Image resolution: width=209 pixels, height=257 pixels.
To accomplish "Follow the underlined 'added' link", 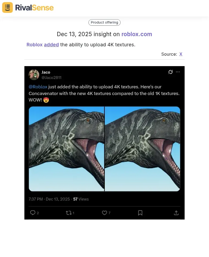I will tap(51, 45).
